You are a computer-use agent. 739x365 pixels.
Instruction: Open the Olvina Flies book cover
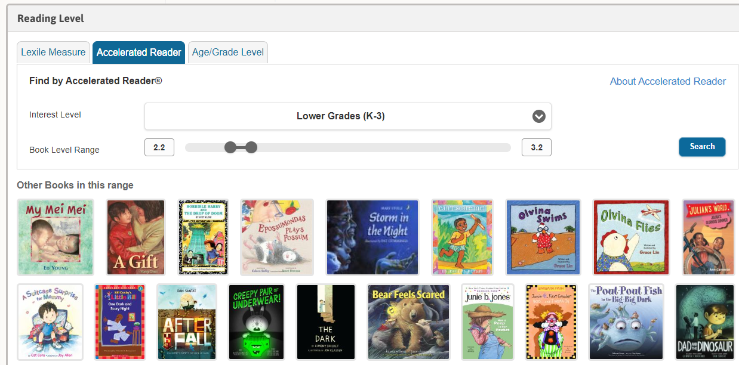(x=632, y=237)
